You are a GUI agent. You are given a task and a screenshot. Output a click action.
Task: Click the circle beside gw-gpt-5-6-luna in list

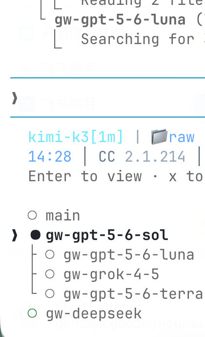50,255
